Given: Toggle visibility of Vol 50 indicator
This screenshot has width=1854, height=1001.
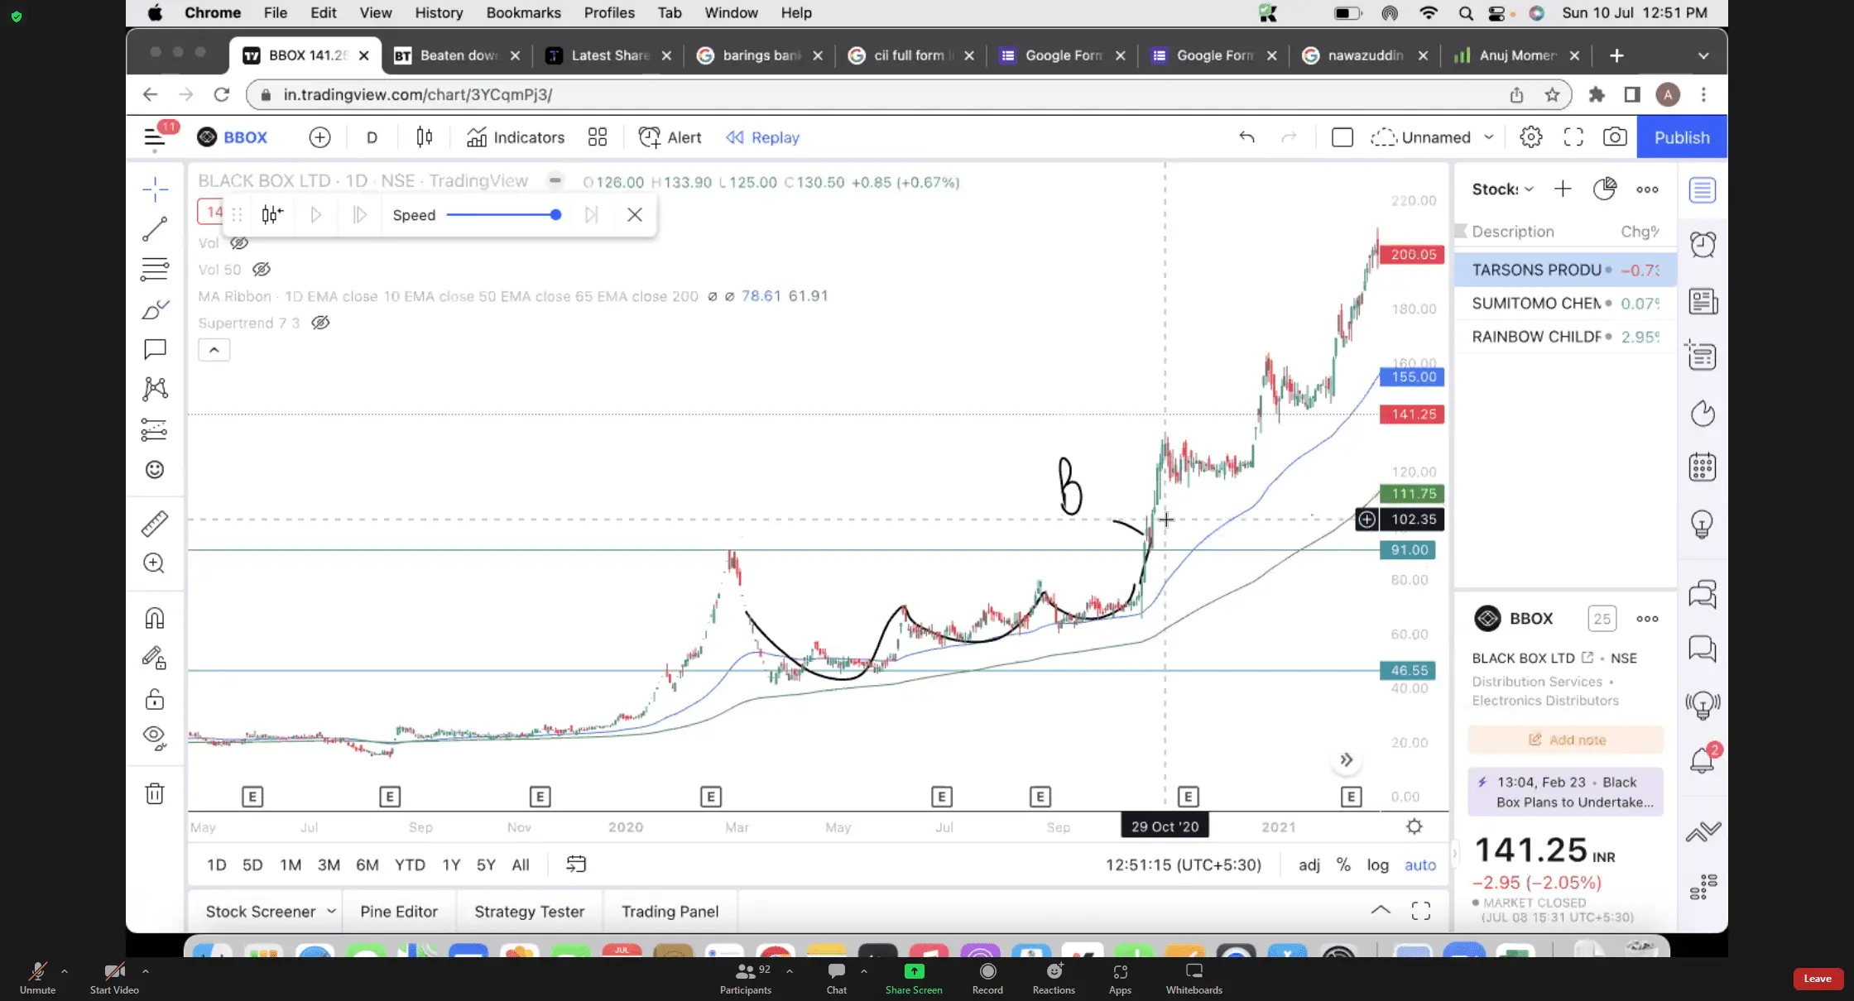Looking at the screenshot, I should (262, 270).
